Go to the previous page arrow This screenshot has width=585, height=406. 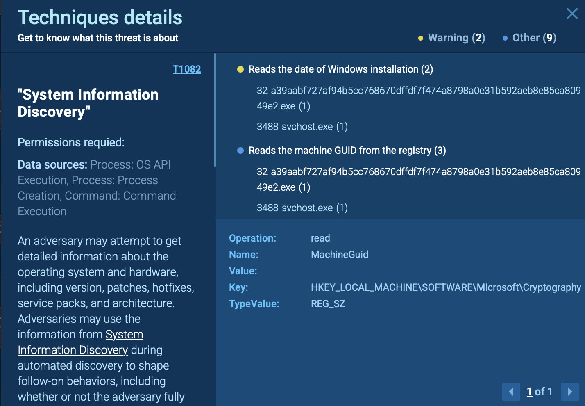click(x=511, y=392)
